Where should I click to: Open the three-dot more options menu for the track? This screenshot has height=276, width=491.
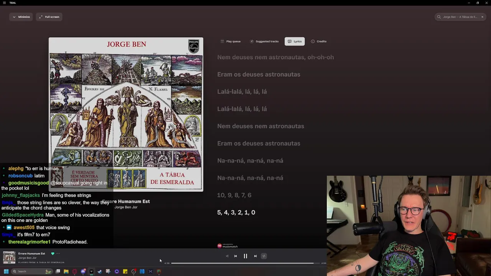(x=58, y=253)
